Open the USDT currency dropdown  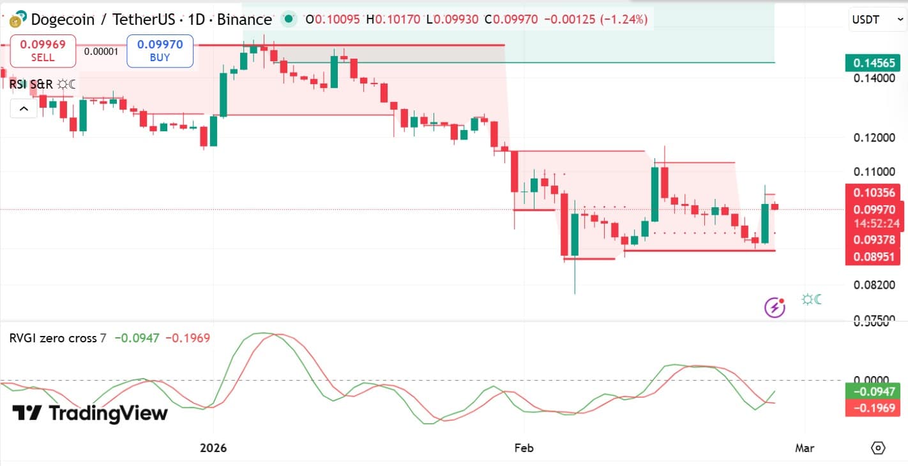877,19
